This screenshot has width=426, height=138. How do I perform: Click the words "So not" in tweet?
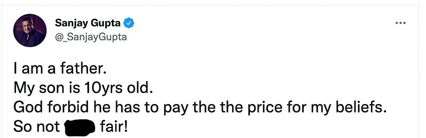coord(37,126)
